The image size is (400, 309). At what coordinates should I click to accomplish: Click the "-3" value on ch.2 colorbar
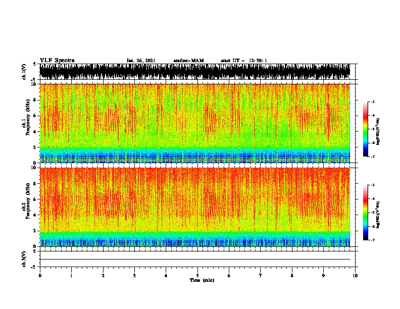click(372, 185)
